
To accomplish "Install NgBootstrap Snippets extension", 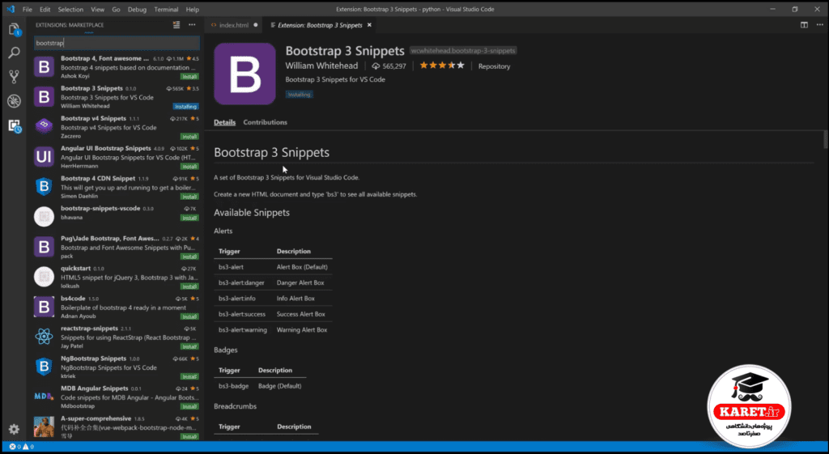I will click(189, 377).
